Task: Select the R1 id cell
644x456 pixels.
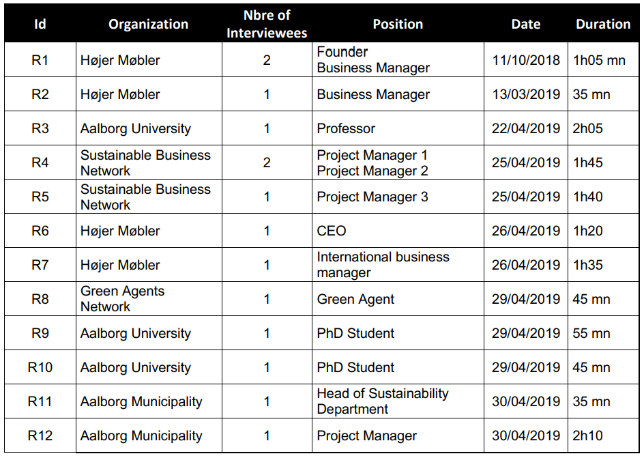Action: pyautogui.click(x=40, y=60)
